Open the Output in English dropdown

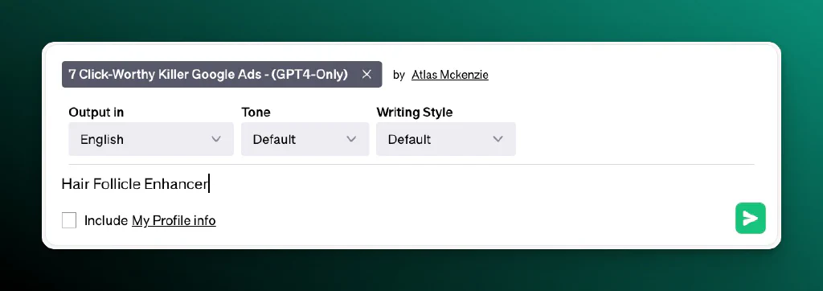(150, 139)
